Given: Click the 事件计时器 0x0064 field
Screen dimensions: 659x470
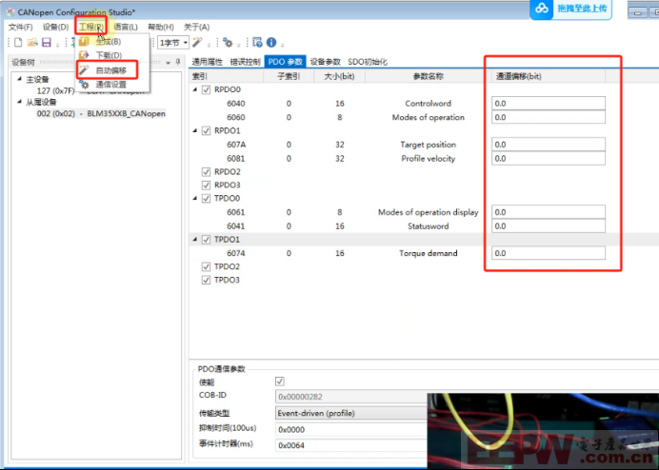Looking at the screenshot, I should (x=351, y=445).
